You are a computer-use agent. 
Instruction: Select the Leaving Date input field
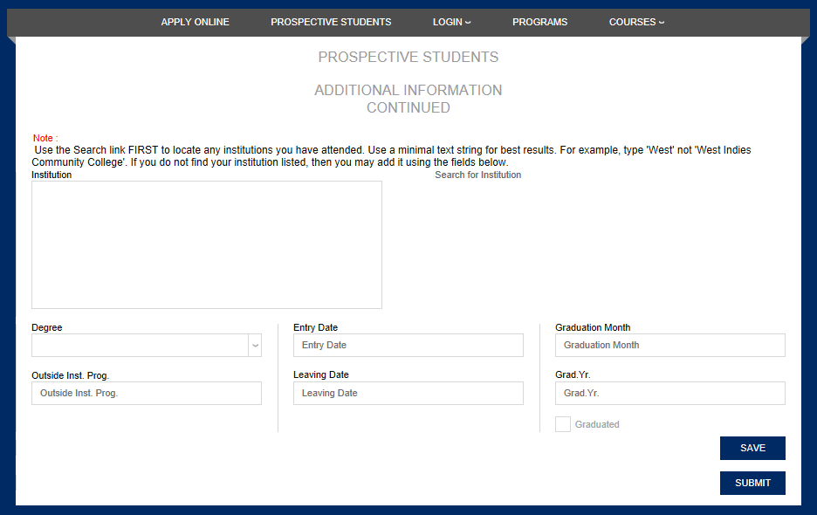[408, 393]
